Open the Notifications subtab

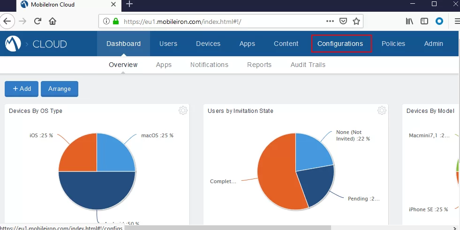coord(209,65)
